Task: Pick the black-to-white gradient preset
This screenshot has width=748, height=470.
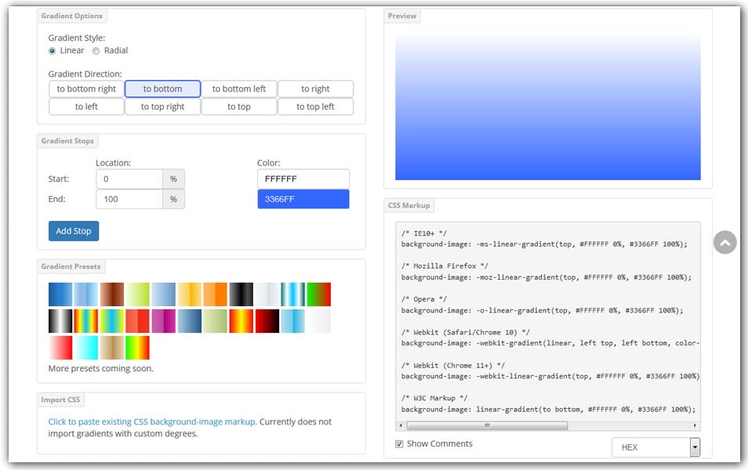Action: click(60, 320)
